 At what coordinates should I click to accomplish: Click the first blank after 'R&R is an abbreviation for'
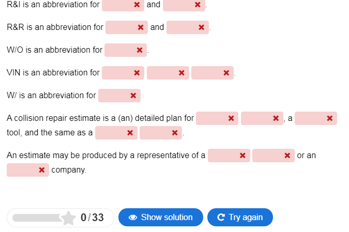127,27
